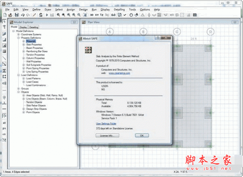The width and height of the screenshot is (243, 177).
Task: Close the About SAFE dialog
Action: click(166, 38)
